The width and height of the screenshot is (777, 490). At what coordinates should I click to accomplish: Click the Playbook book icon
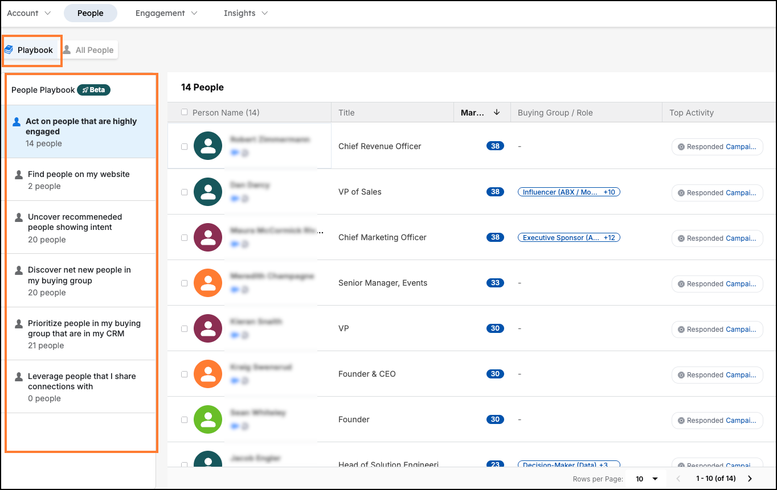[x=9, y=50]
